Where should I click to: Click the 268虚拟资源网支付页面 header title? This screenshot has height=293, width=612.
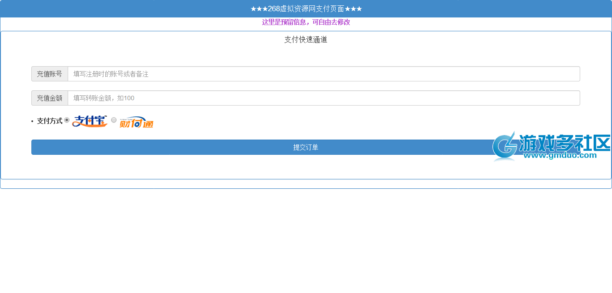point(306,8)
